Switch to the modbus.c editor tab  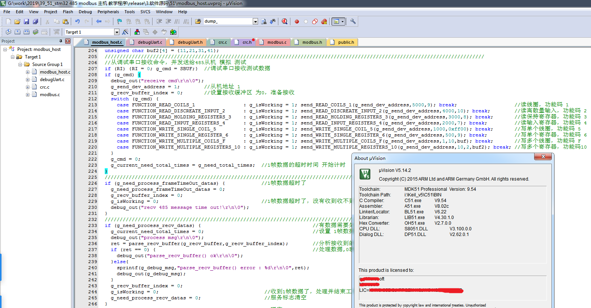pos(273,42)
